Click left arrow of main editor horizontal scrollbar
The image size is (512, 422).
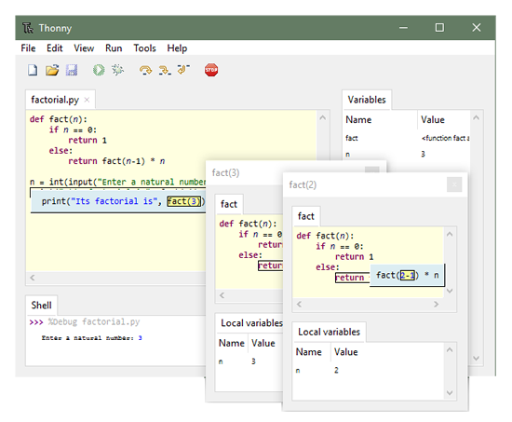32,278
